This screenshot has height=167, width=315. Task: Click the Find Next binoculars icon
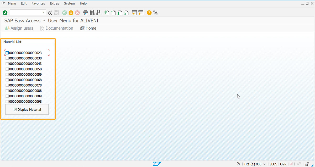pos(99,13)
